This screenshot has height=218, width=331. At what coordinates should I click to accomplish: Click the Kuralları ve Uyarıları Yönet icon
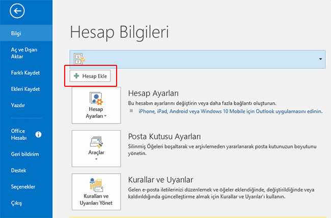coord(96,184)
